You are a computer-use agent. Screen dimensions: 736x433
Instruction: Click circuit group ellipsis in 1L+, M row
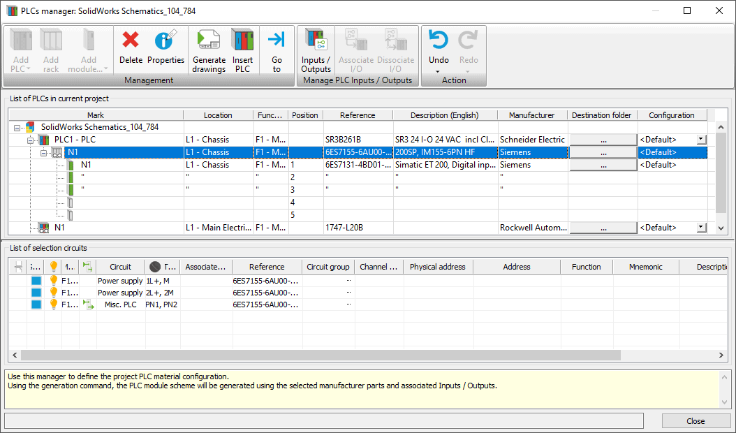(x=348, y=280)
